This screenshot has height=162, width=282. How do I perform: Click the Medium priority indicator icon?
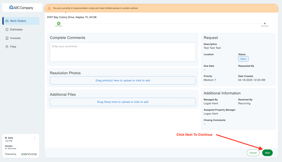215,80
